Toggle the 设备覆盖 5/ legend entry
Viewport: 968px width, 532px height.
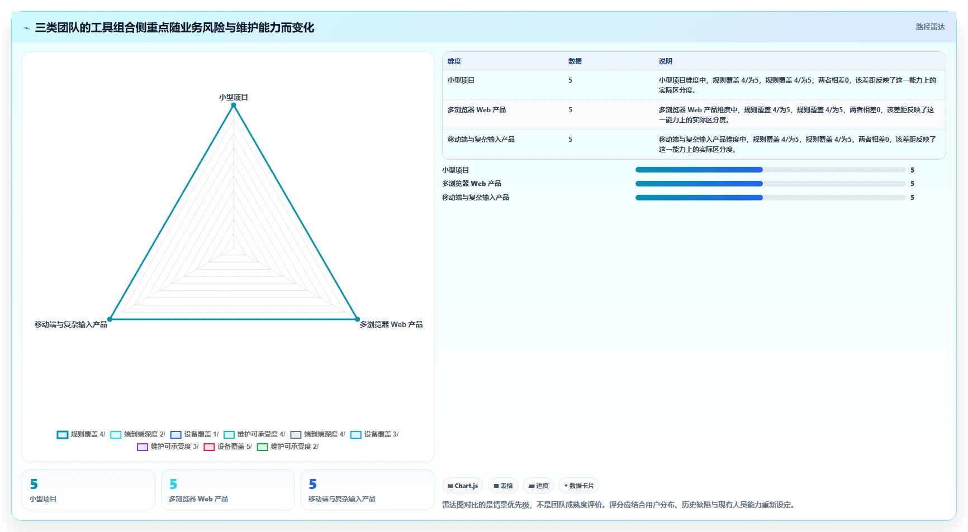(227, 447)
